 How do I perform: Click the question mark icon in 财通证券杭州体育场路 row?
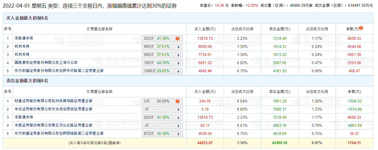pos(177,102)
